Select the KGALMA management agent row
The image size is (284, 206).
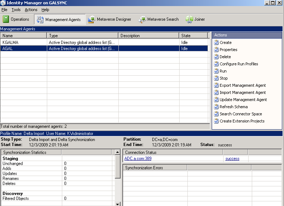[x=104, y=42]
